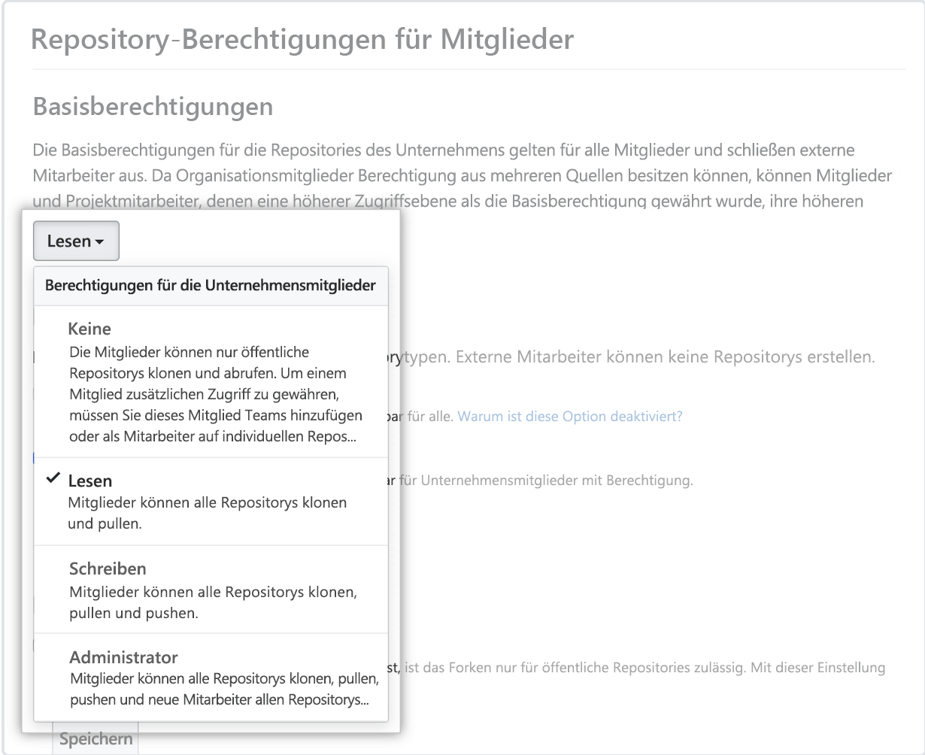This screenshot has width=925, height=755.
Task: Click the page title "Repository-Berechtigungen für Mitglieder"
Action: (300, 39)
